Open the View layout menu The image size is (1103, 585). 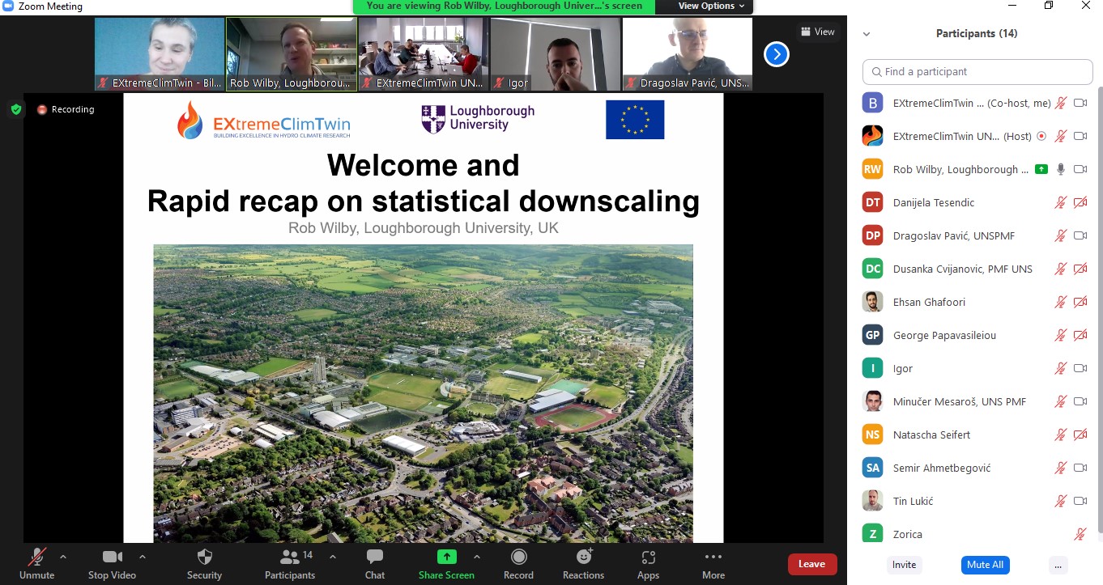pos(817,32)
